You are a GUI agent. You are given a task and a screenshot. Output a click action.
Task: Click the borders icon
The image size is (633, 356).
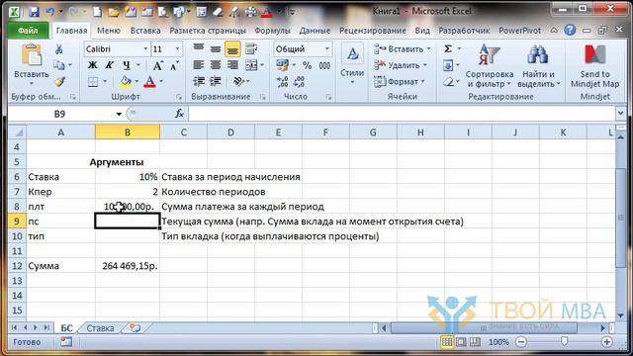point(93,82)
